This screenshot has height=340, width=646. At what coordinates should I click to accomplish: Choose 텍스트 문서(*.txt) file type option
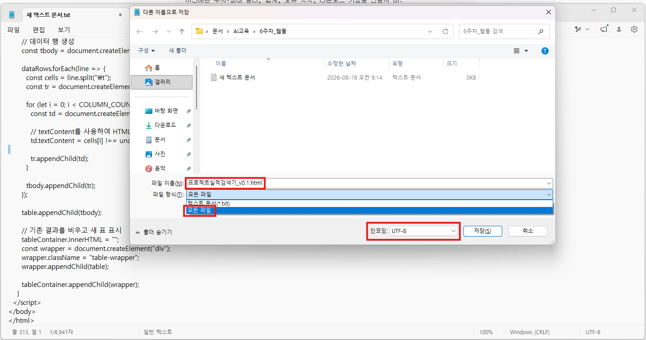[369, 203]
